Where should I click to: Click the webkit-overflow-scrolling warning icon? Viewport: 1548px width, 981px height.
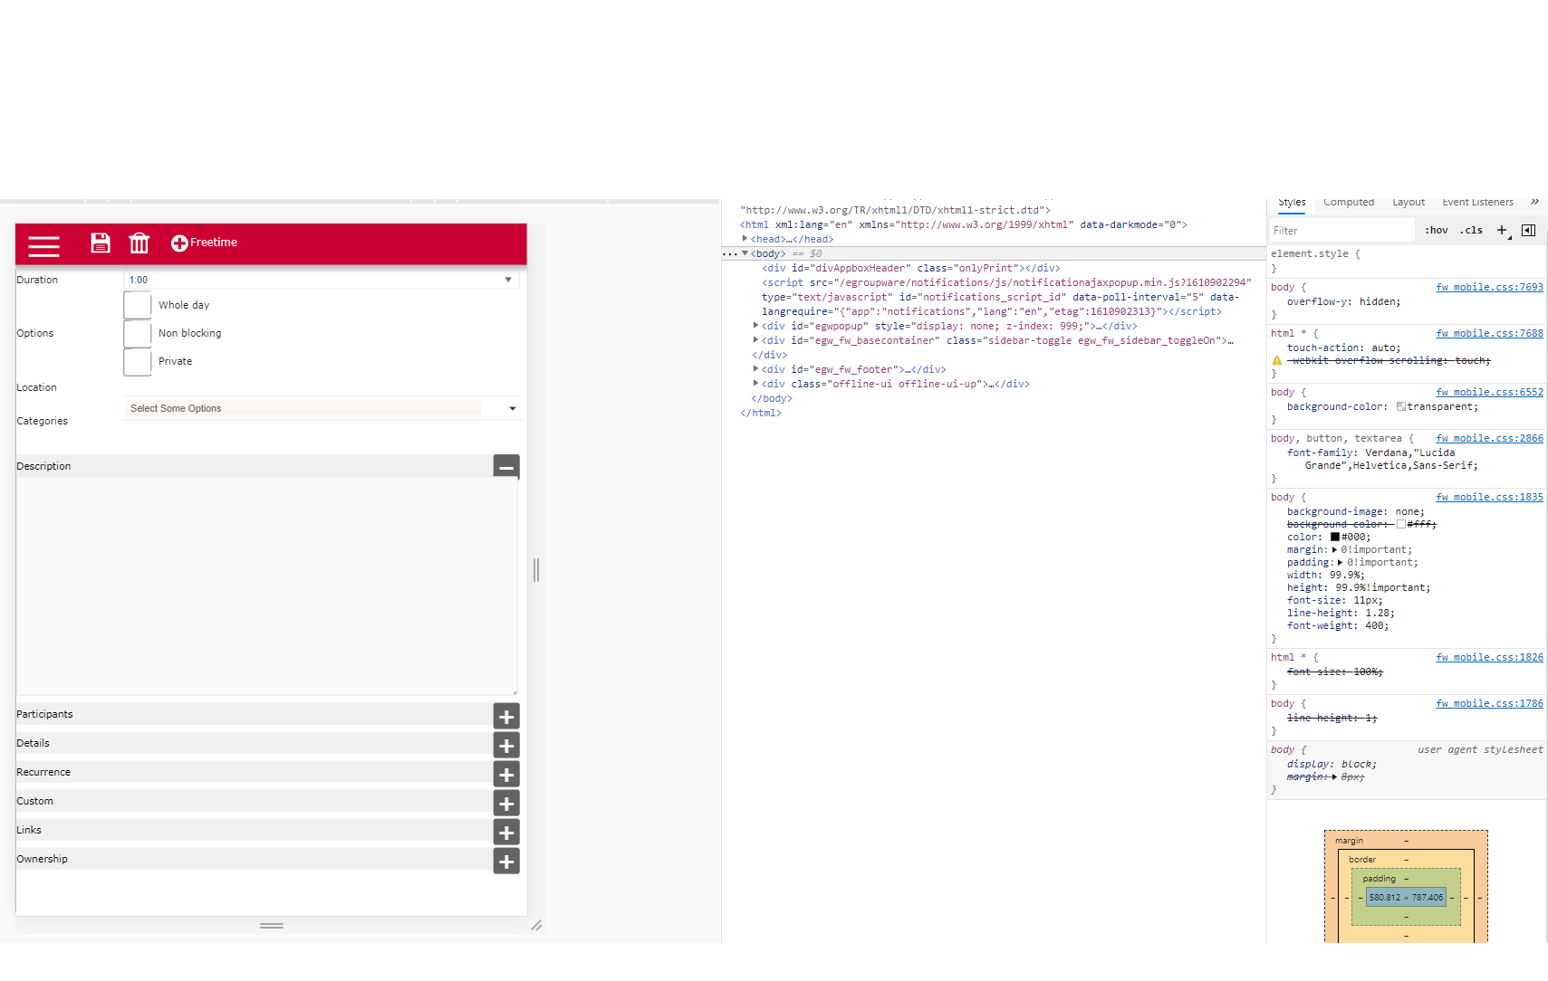pos(1277,361)
